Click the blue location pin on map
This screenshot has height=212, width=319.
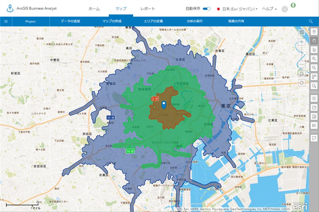coord(163,105)
